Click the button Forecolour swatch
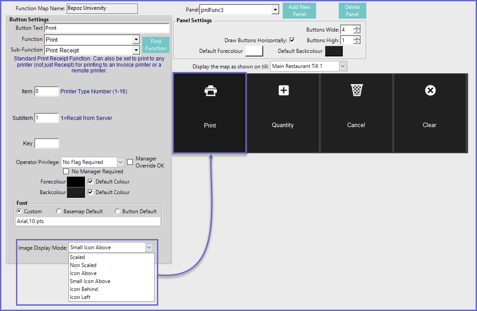 pos(76,182)
